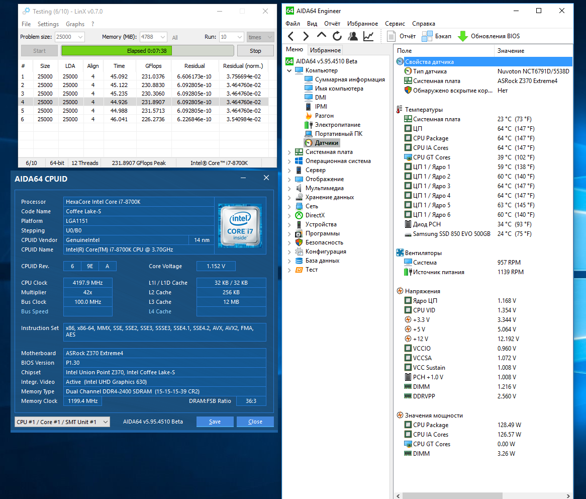Open the DMI tree item
The width and height of the screenshot is (586, 499).
(x=321, y=97)
